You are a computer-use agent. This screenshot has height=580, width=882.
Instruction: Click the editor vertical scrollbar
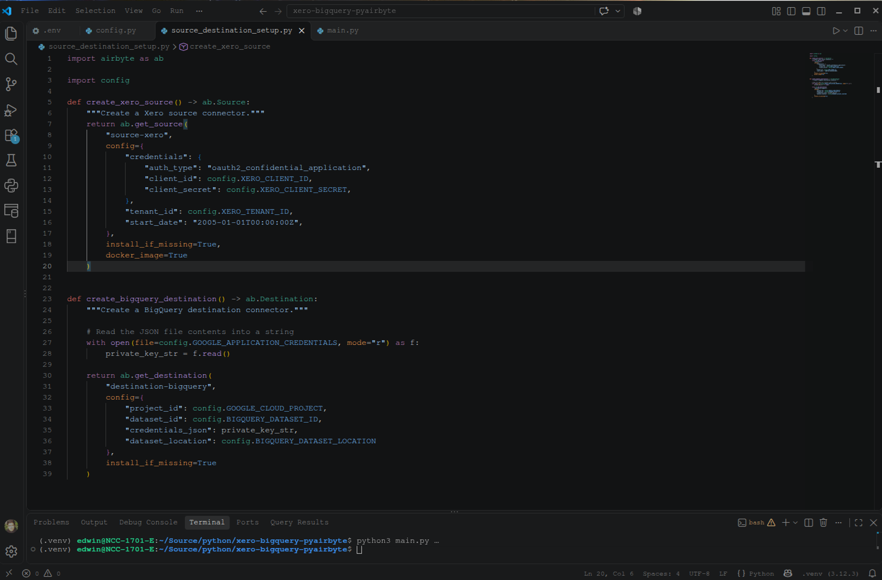click(x=878, y=281)
